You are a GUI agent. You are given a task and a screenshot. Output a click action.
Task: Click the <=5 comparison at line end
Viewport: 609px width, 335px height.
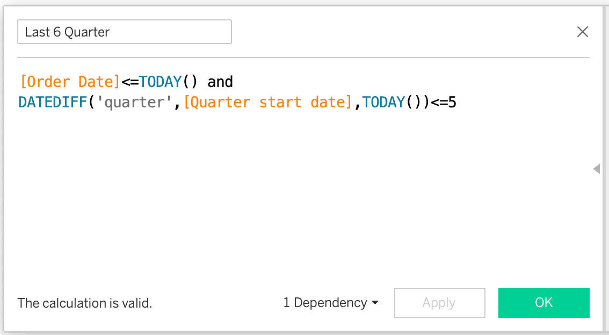443,102
